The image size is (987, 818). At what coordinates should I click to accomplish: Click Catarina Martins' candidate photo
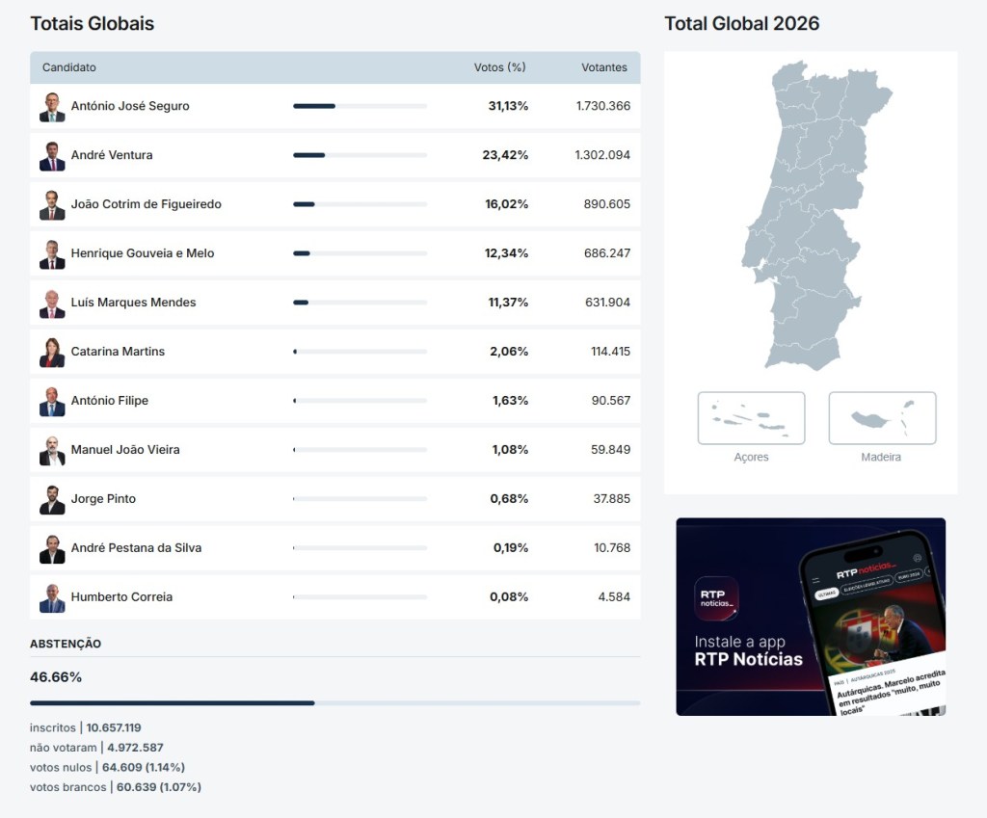[x=52, y=353]
